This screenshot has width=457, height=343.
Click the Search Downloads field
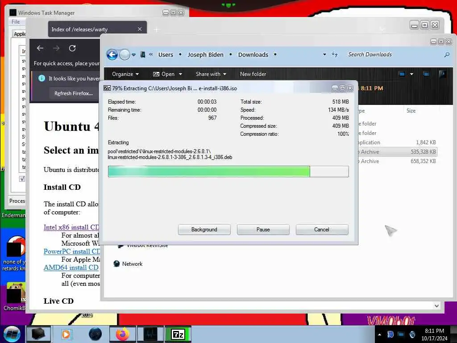(x=394, y=54)
